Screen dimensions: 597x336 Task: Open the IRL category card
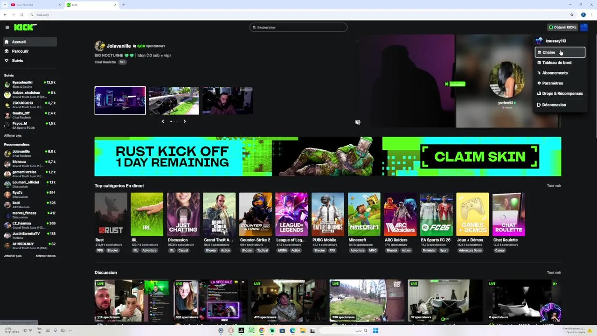click(147, 215)
